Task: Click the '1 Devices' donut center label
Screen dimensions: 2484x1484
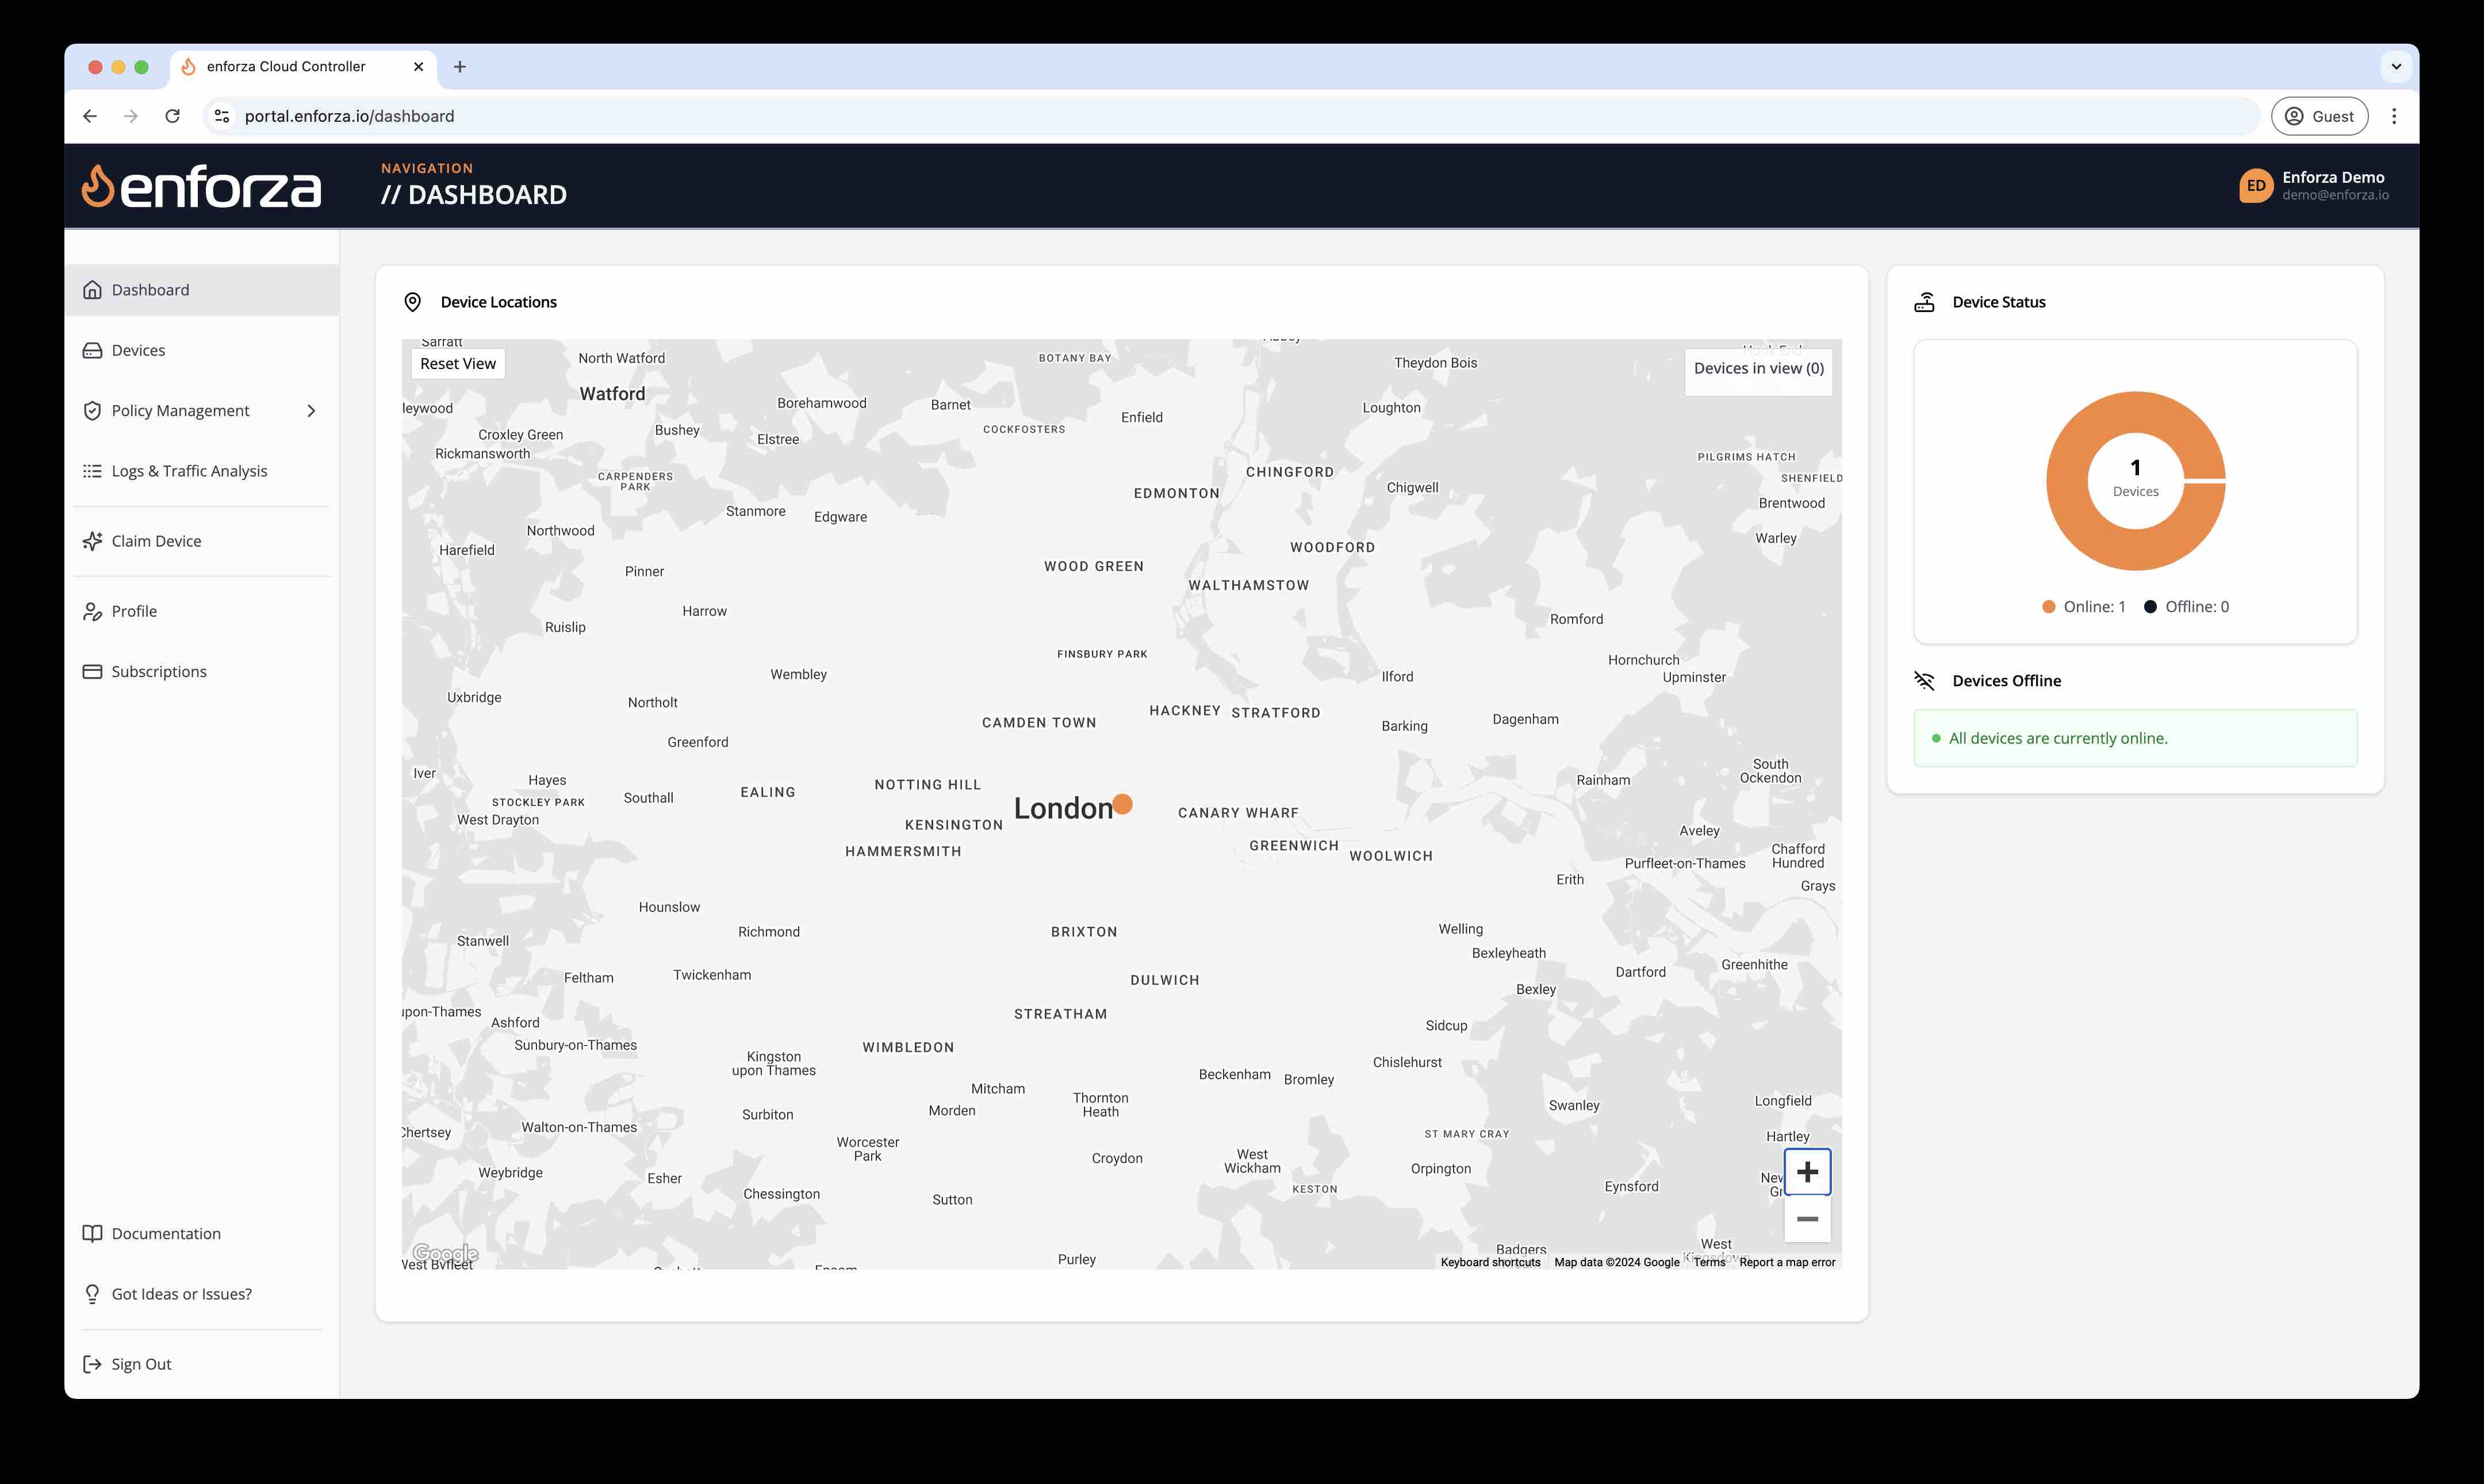Action: (x=2136, y=478)
